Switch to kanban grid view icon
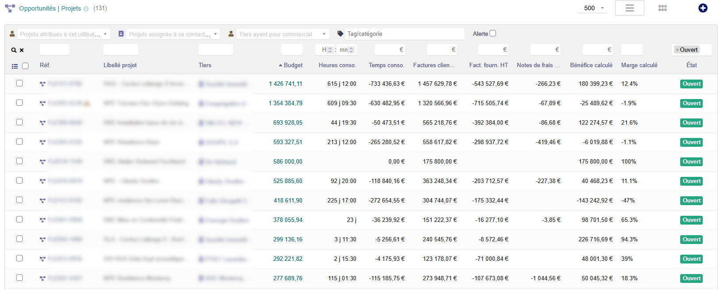 click(663, 8)
